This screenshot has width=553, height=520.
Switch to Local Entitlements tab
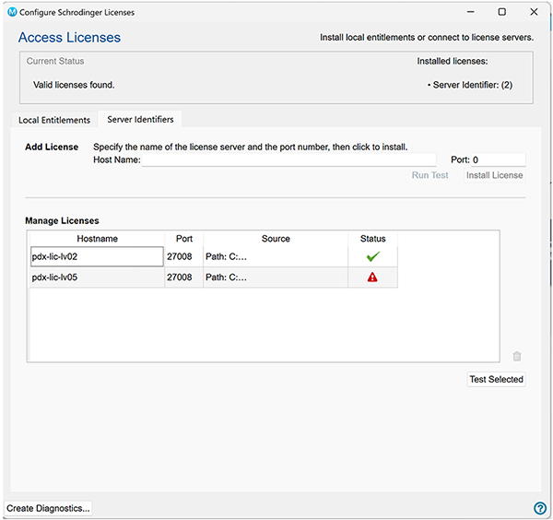tap(54, 120)
